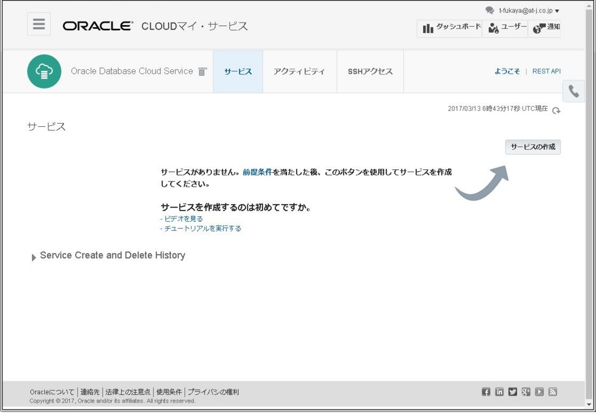596x413 pixels.
Task: Switch to the アクティビティ tab
Action: 300,72
